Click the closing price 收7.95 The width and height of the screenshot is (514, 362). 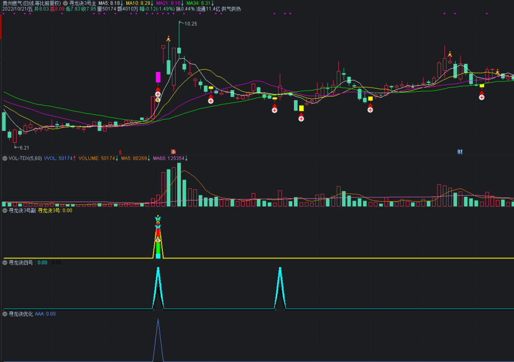click(89, 9)
